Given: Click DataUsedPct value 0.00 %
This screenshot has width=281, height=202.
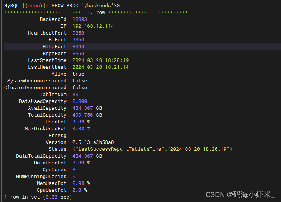Looking at the screenshot, I should [x=81, y=163].
